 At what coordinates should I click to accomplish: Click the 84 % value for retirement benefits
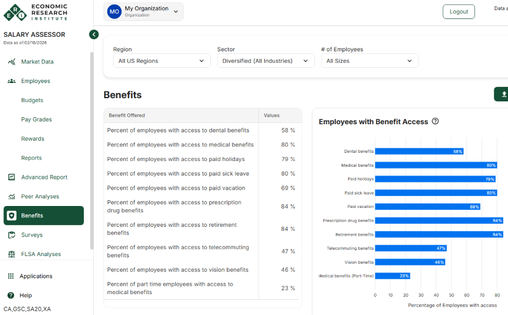pyautogui.click(x=288, y=229)
